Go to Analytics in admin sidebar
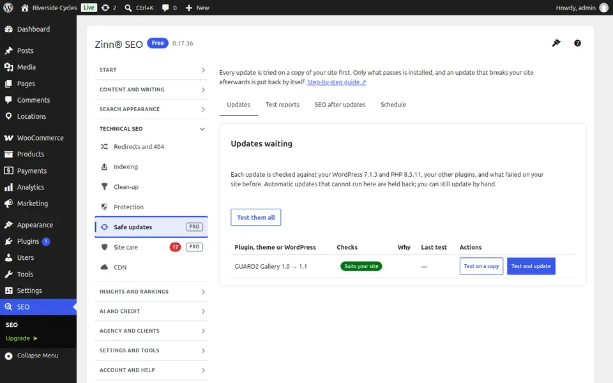 click(x=38, y=187)
